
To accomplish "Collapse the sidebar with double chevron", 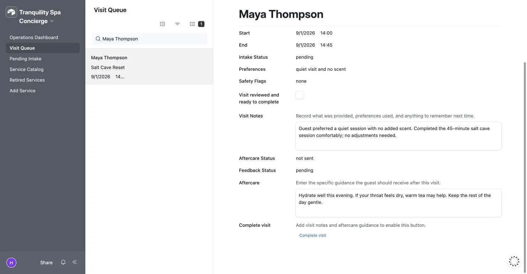I will point(75,262).
